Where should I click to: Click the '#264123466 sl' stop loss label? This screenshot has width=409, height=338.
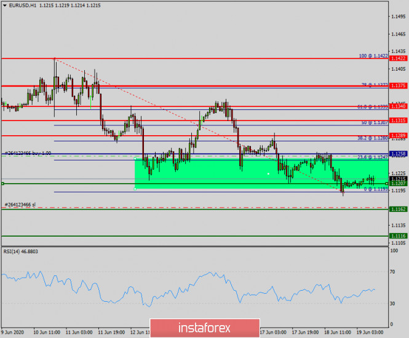tap(20, 205)
